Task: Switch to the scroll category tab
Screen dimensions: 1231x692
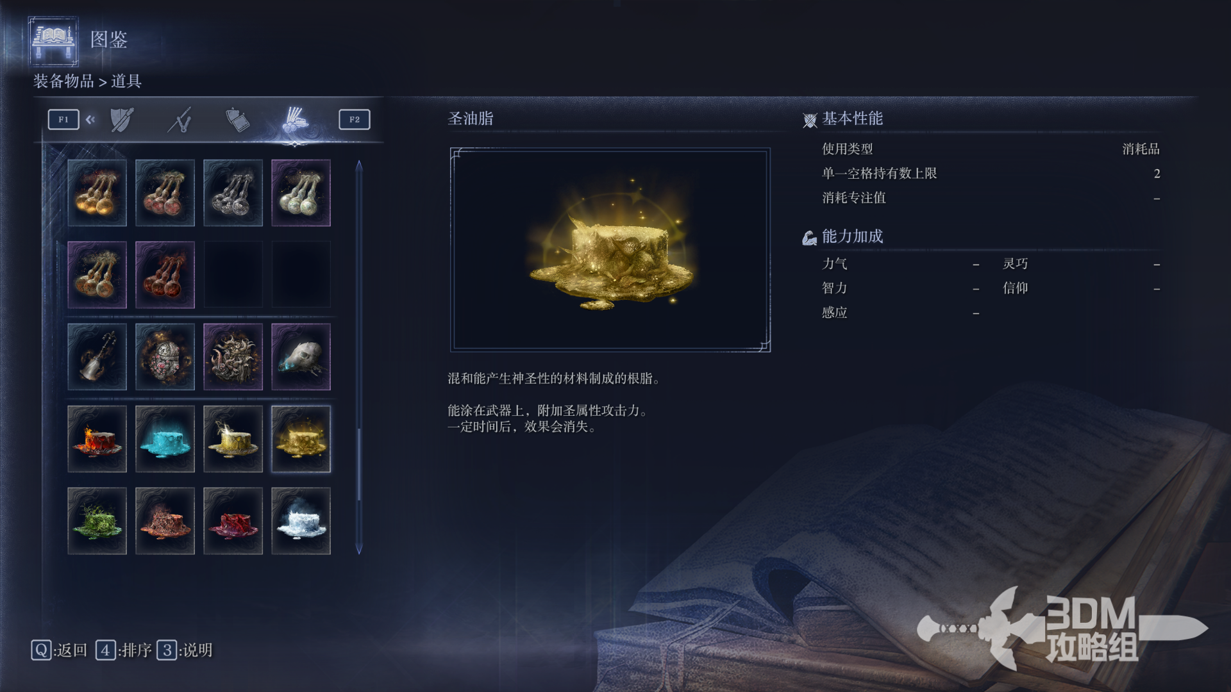Action: click(237, 120)
